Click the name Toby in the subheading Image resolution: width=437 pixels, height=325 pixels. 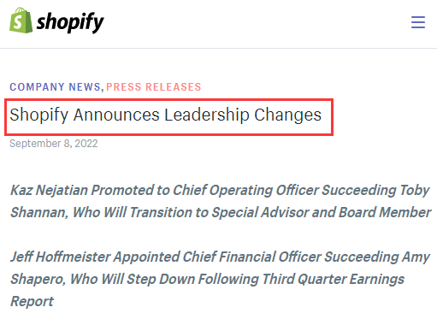point(414,190)
